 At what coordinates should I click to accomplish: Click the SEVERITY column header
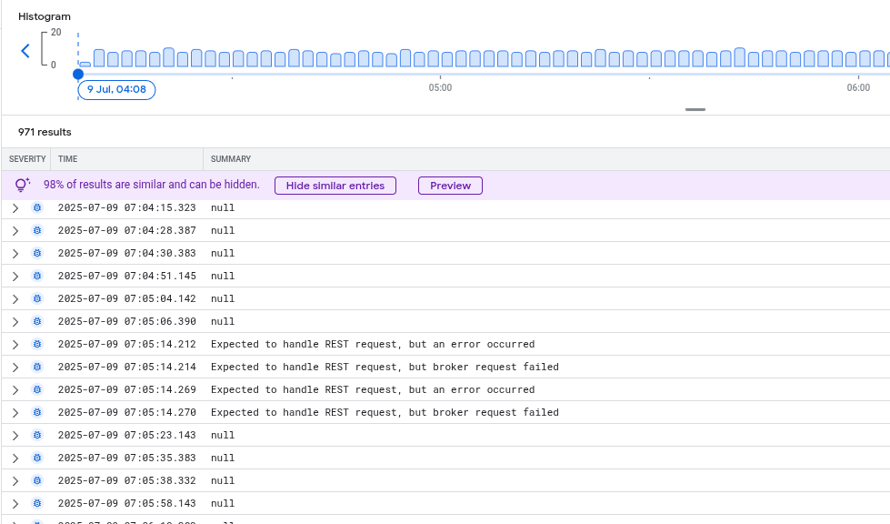tap(27, 159)
